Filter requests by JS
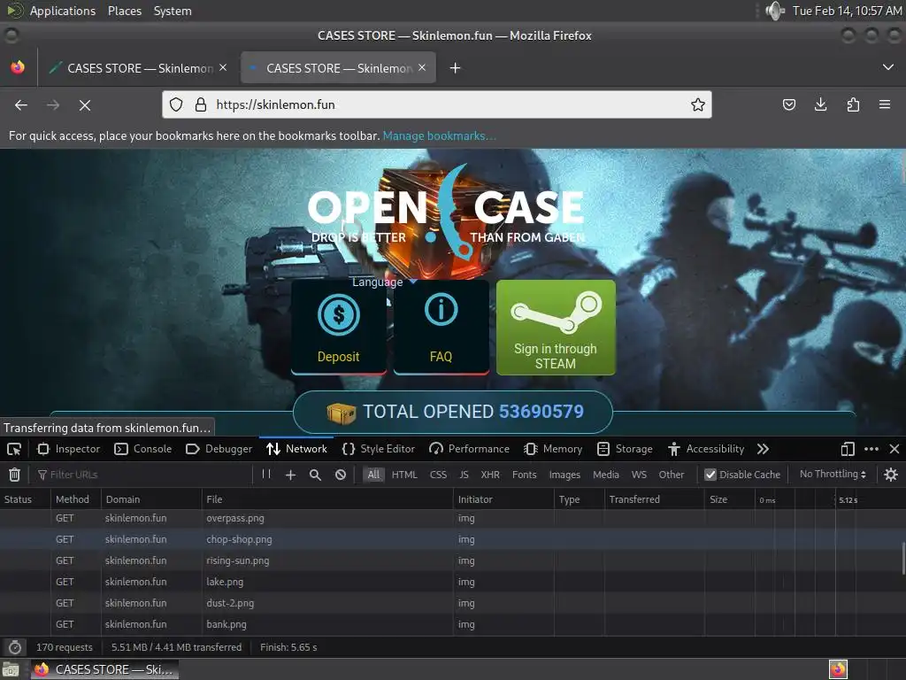Screen dimensions: 906x680 (464, 475)
